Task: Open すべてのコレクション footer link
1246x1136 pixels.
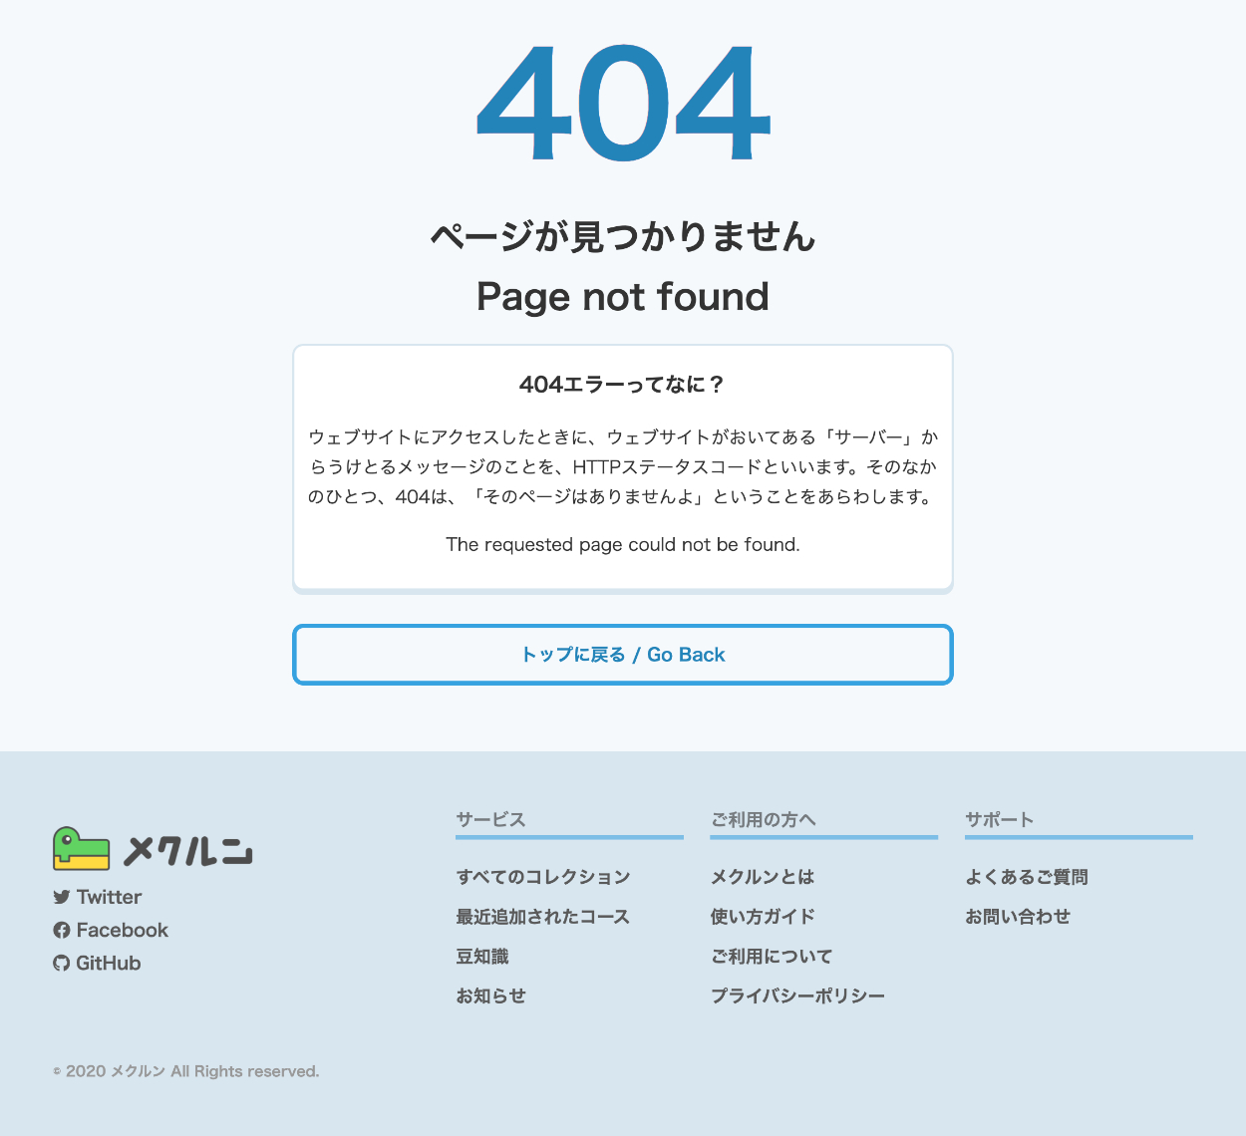Action: pyautogui.click(x=543, y=877)
